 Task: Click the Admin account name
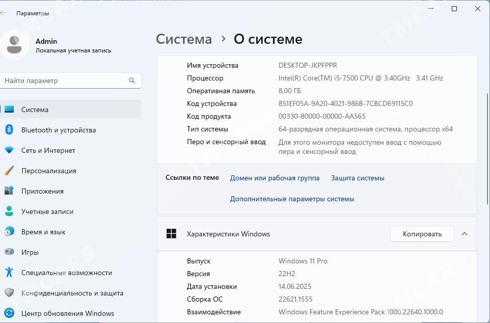[46, 41]
